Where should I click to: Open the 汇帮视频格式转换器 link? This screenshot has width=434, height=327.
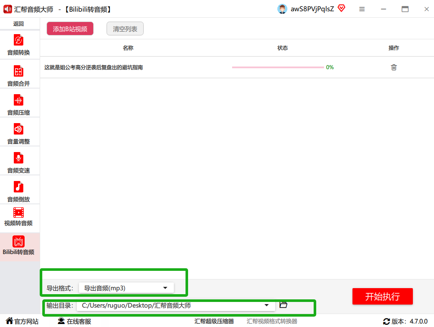tap(272, 321)
